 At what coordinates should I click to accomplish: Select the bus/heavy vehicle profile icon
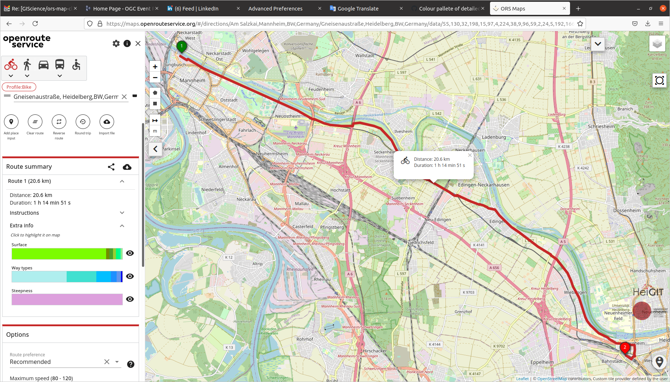click(60, 64)
